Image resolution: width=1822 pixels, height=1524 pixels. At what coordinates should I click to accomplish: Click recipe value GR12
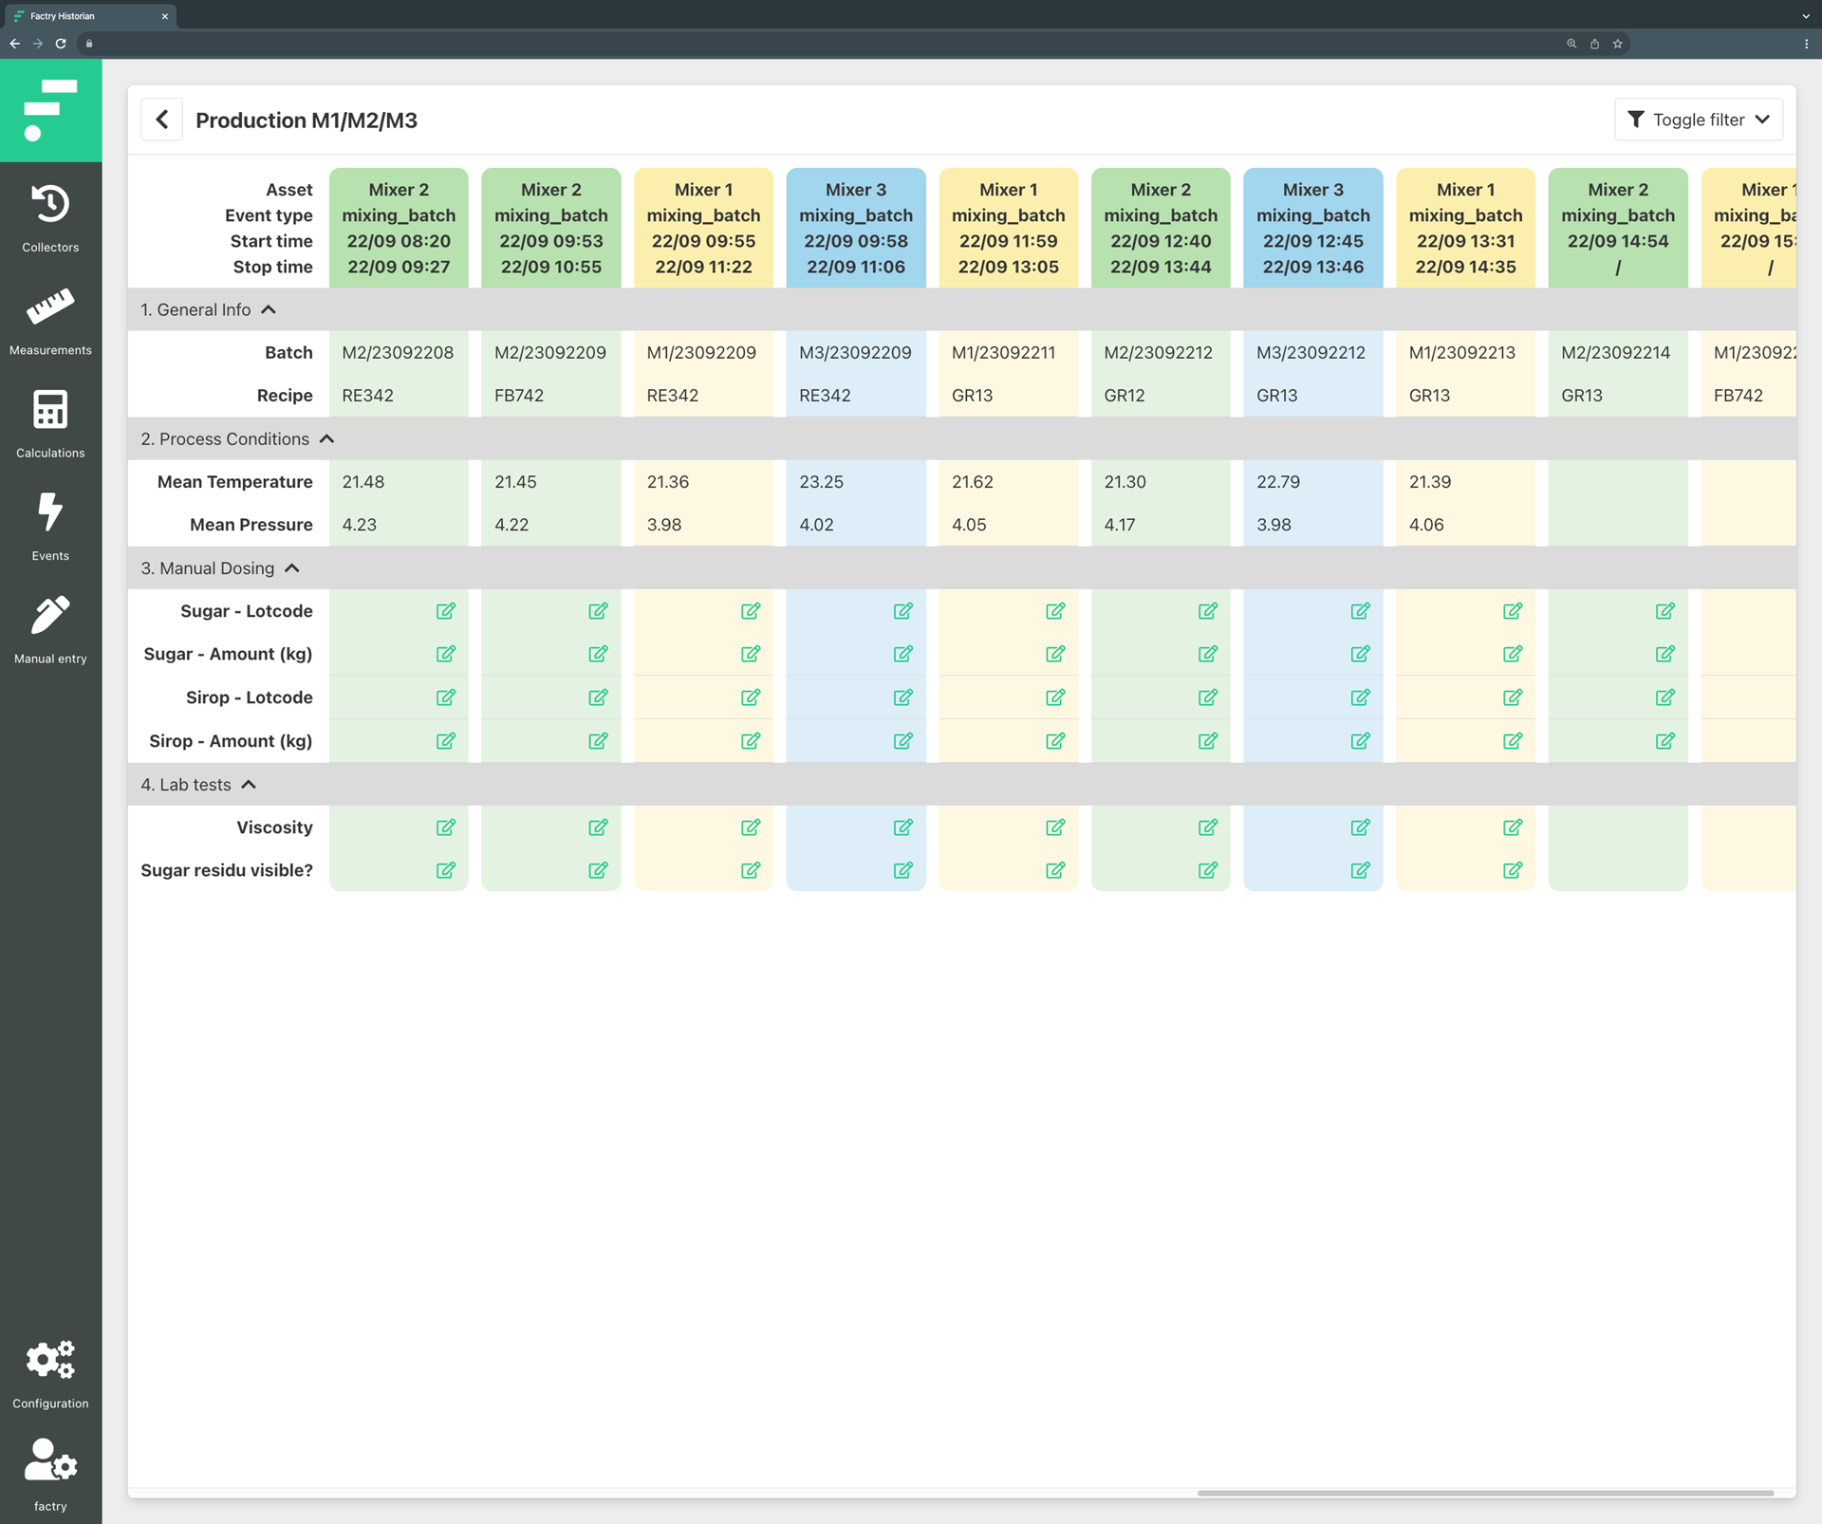[1125, 395]
